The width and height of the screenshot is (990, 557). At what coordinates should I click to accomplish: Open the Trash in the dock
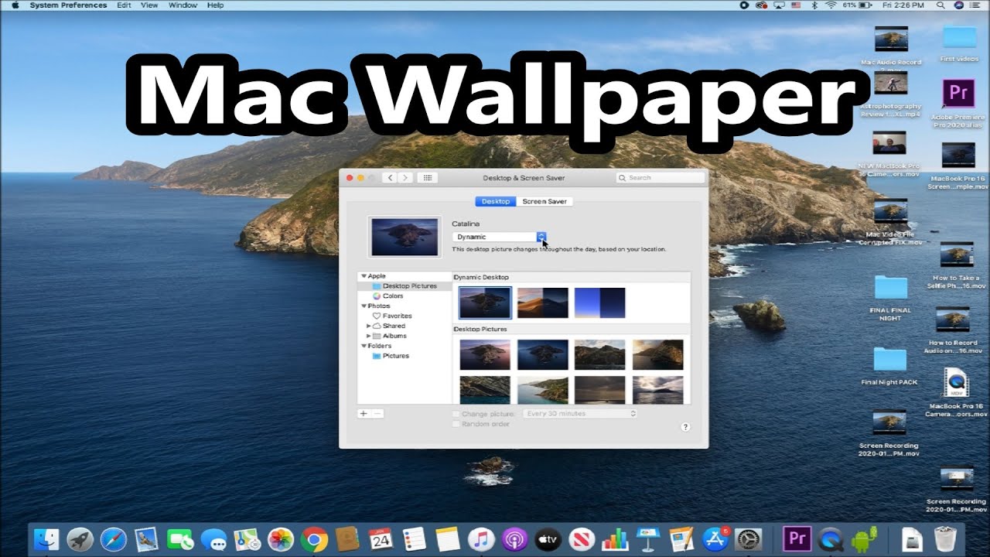946,539
